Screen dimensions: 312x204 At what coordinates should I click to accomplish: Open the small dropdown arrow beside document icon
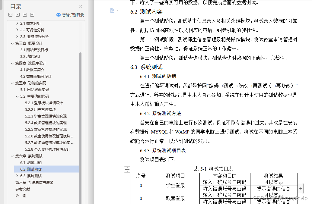coord(117,10)
